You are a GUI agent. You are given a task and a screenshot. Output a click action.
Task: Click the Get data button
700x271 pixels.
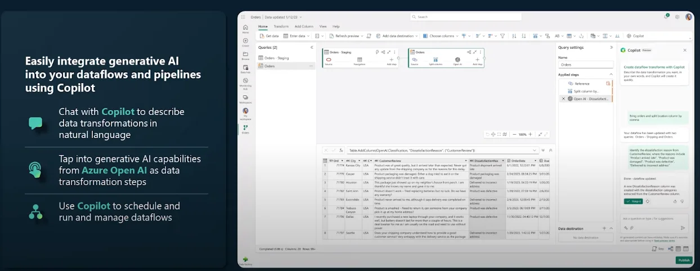[270, 36]
